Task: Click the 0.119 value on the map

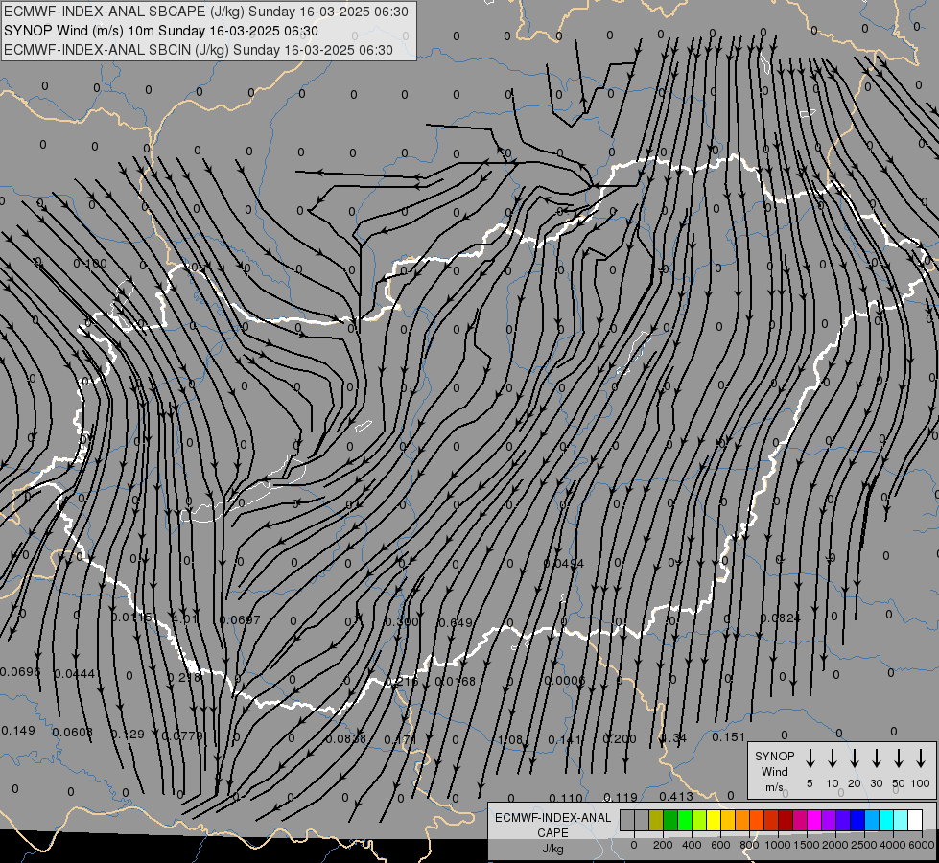Action: pos(621,798)
